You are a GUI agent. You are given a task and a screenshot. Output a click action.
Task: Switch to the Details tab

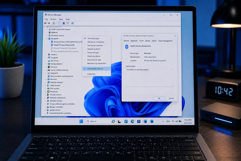click(148, 41)
